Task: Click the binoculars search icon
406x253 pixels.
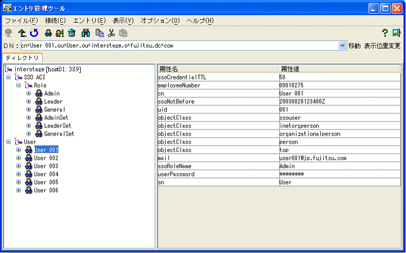Action: 86,33
